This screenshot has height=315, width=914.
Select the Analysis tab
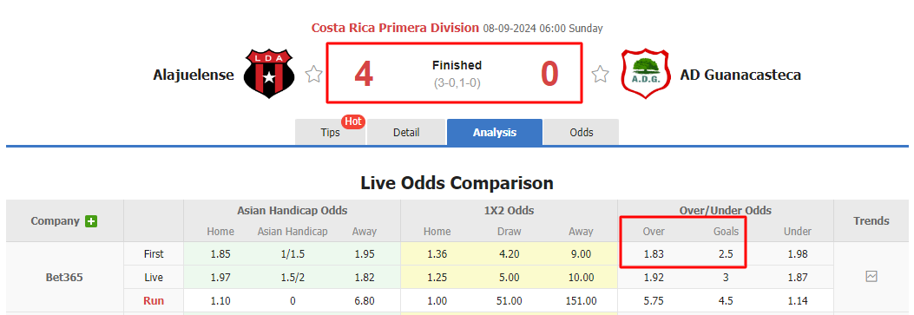(x=494, y=132)
